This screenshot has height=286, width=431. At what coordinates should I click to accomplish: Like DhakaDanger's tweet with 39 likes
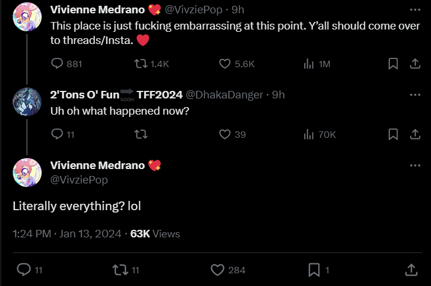coord(225,134)
